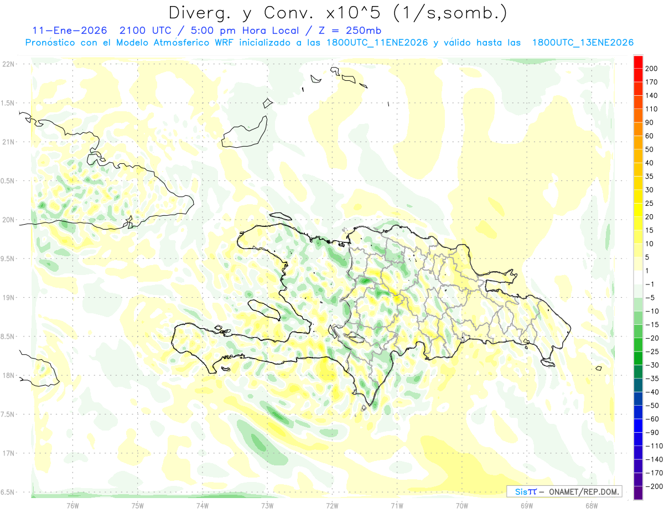Click latitude label '17N'

coord(8,453)
